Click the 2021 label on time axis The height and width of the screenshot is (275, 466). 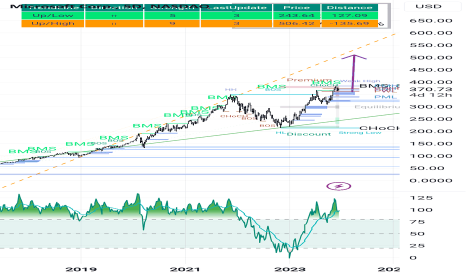pyautogui.click(x=185, y=269)
